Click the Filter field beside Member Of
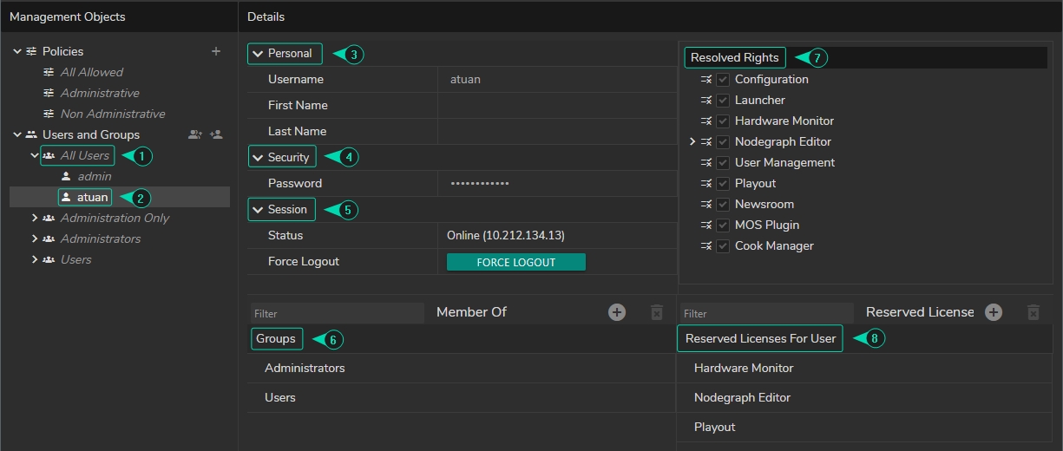Viewport: 1063px width, 451px height. click(x=336, y=313)
